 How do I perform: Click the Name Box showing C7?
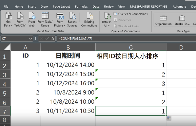point(15,39)
